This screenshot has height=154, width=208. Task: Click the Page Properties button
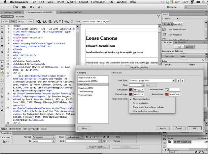(x=98, y=147)
